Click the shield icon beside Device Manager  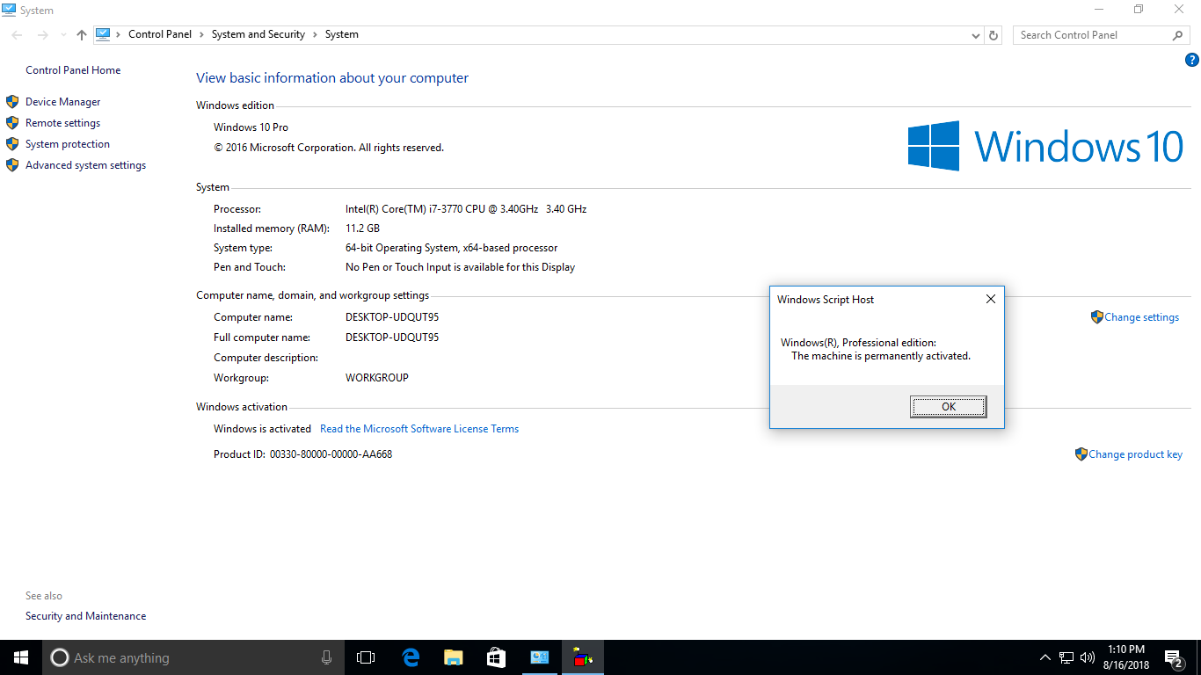tap(12, 102)
